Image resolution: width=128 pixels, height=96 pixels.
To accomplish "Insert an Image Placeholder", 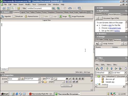I will click(76, 16).
